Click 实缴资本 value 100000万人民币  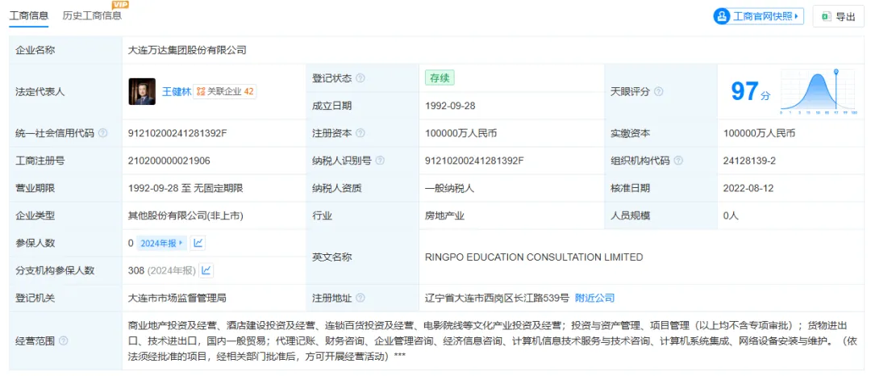click(759, 133)
